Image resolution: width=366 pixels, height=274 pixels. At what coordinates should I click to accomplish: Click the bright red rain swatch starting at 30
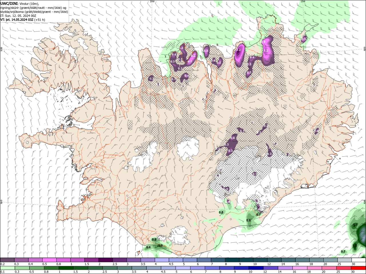click(x=358, y=268)
